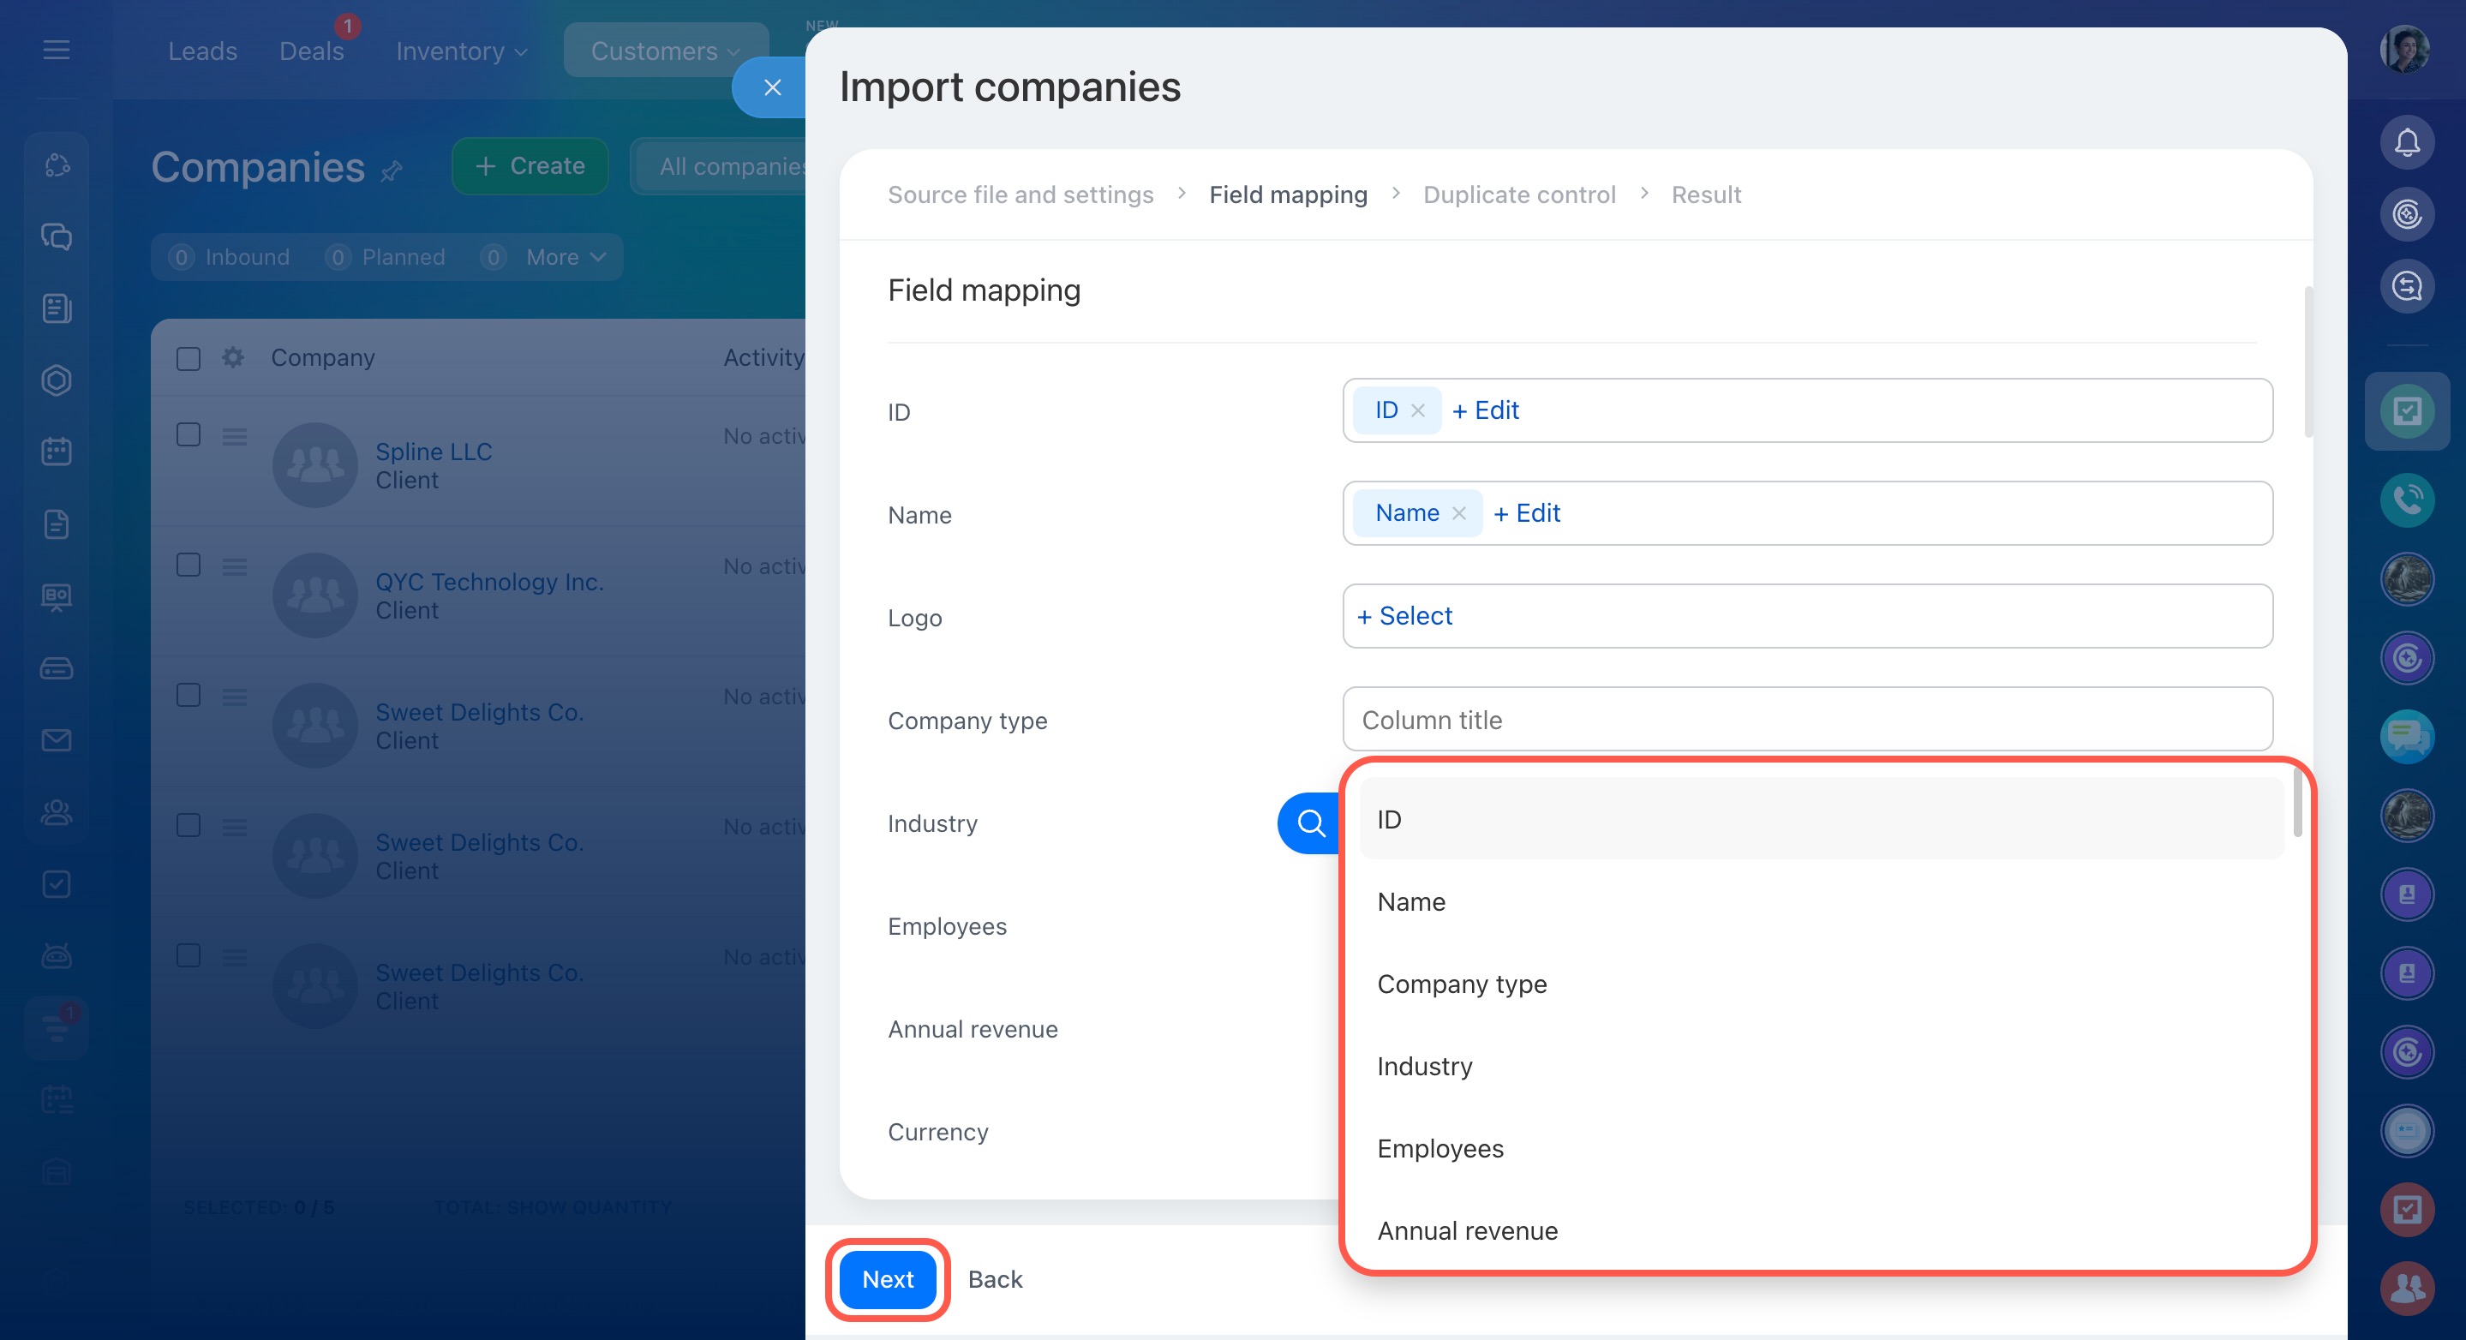Screen dimensions: 2466x1340
Task: Select the QYC Technology Inc. checkbox
Action: 189,565
